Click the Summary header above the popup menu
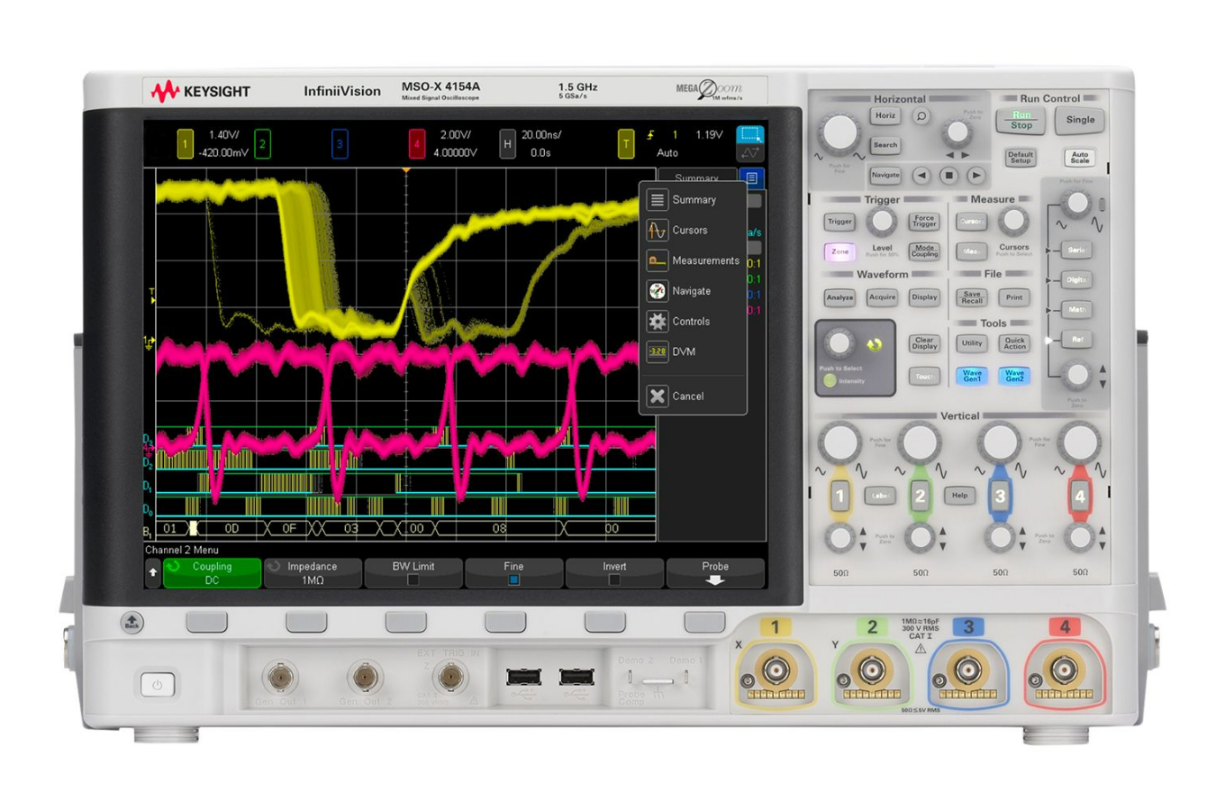This screenshot has width=1216, height=811. tap(696, 177)
